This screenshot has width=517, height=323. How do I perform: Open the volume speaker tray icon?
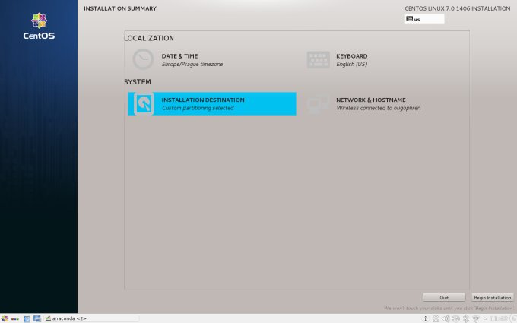[x=446, y=318]
